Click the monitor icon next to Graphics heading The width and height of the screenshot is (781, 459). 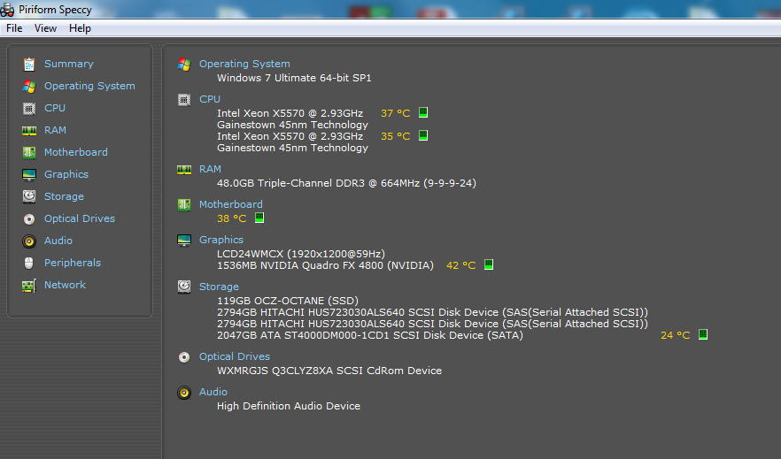[184, 241]
